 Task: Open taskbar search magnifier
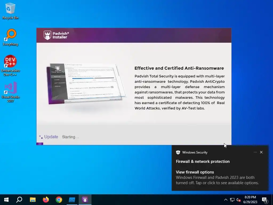pos(19,200)
